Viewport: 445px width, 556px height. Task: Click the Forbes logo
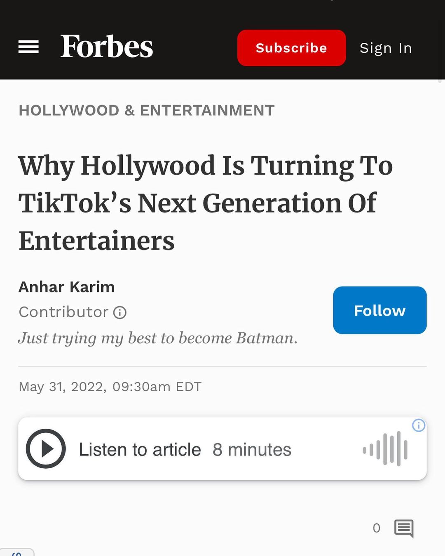click(x=107, y=46)
